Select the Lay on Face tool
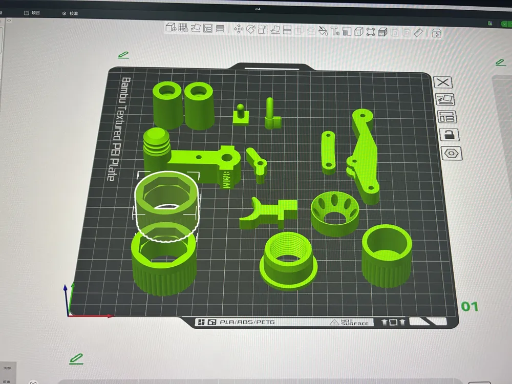Viewport: 512px width, 384px height. [x=275, y=30]
